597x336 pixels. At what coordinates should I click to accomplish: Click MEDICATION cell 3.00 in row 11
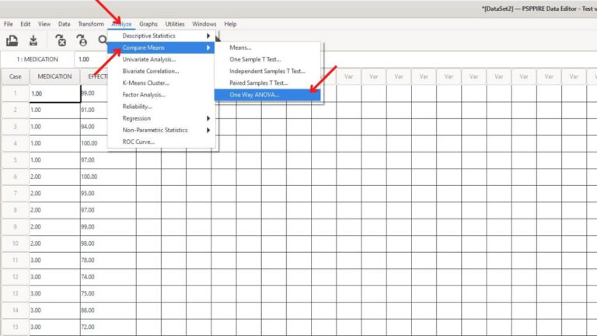pos(55,261)
